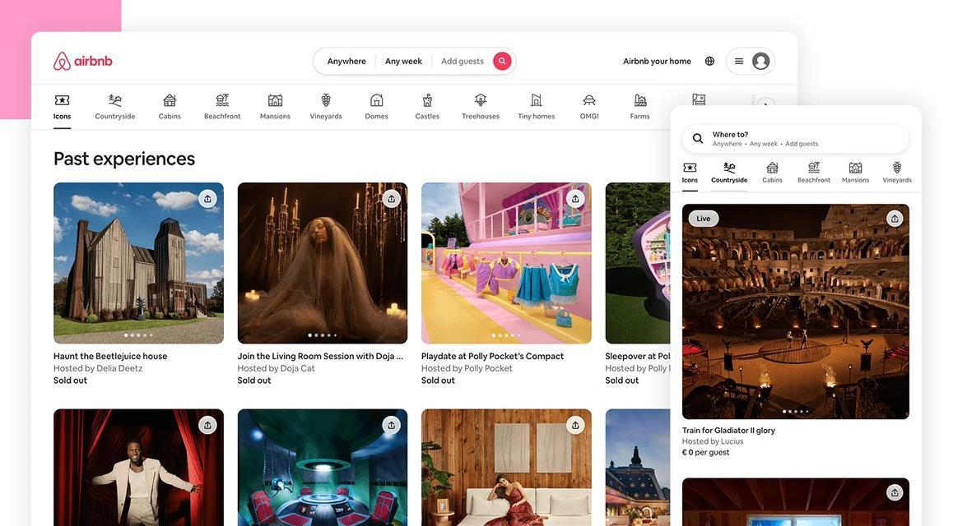Select Cabins tab in mobile panel
This screenshot has width=953, height=526.
point(773,173)
